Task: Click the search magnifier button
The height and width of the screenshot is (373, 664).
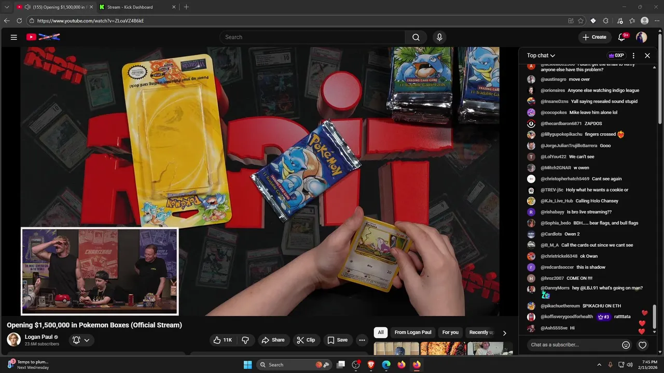Action: [416, 37]
